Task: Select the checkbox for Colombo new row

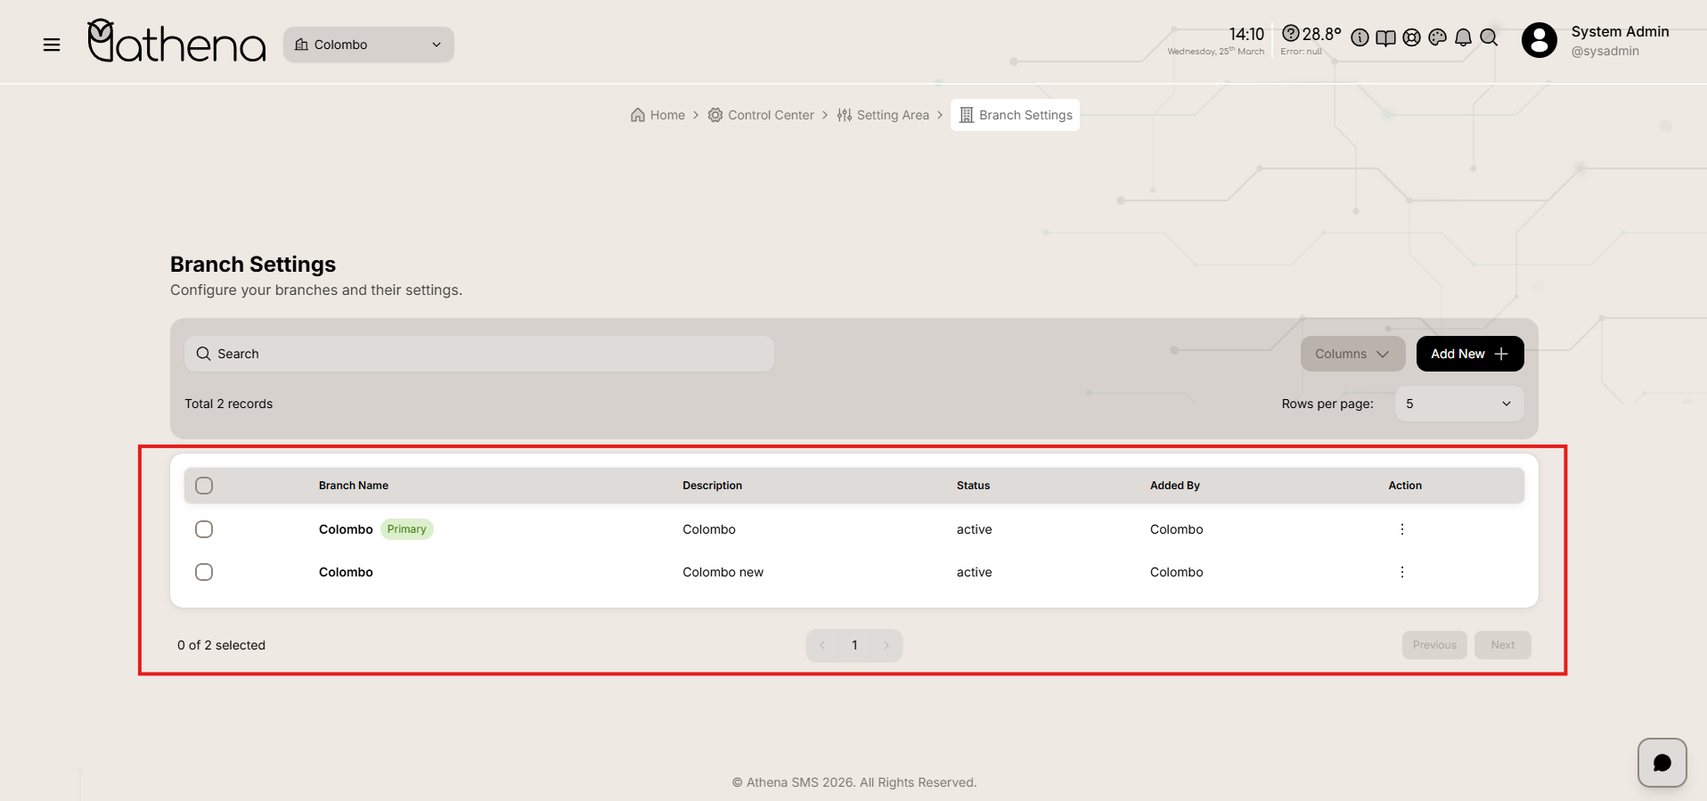Action: tap(204, 572)
